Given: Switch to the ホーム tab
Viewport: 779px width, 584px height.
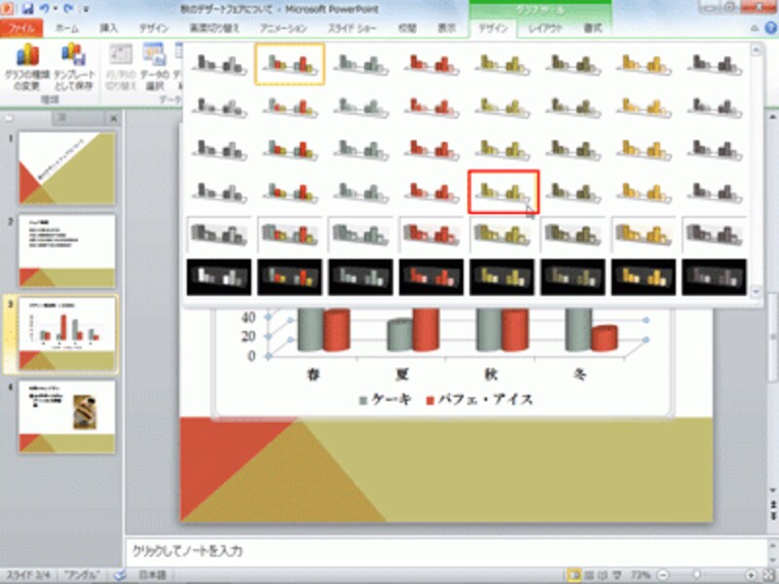Looking at the screenshot, I should tap(66, 28).
